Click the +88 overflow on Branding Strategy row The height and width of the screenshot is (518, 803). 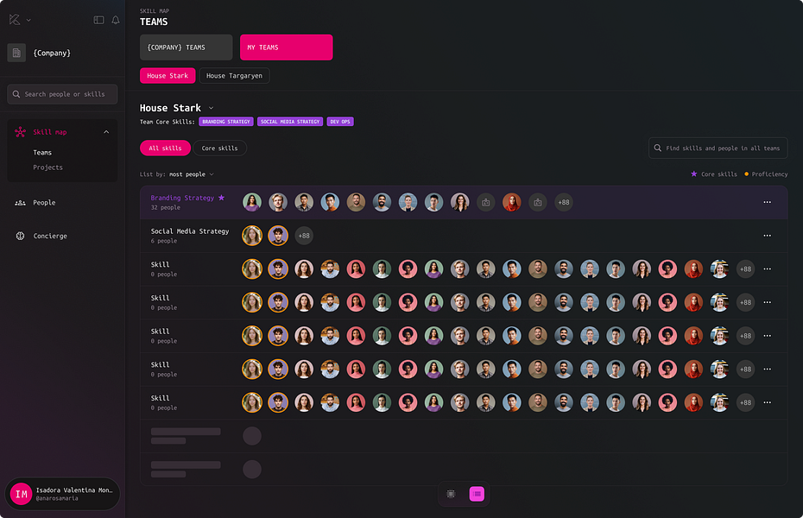564,202
